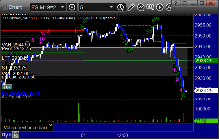Click the tall green volume spike bar
The width and height of the screenshot is (219, 139).
tap(78, 112)
